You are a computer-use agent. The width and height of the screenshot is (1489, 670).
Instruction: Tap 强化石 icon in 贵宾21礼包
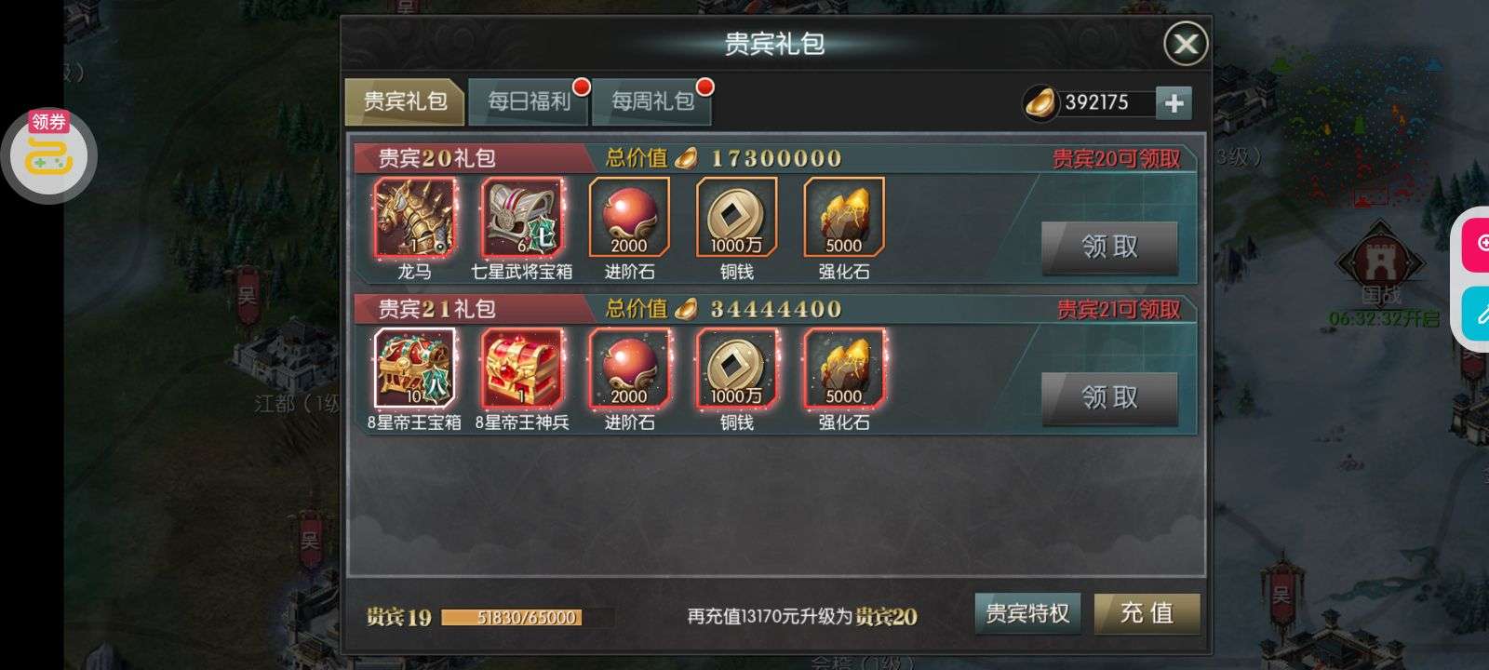click(x=844, y=368)
